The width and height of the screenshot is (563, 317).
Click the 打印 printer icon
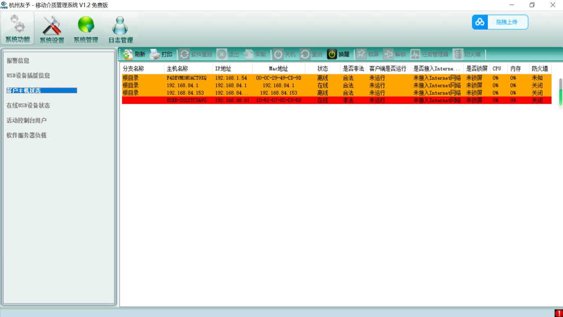(x=155, y=55)
